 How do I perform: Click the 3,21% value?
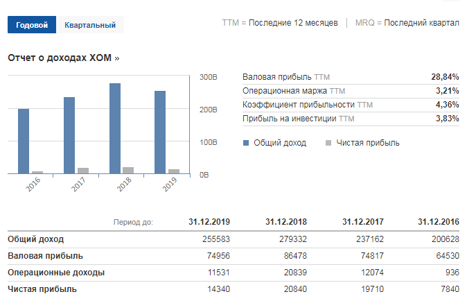448,91
